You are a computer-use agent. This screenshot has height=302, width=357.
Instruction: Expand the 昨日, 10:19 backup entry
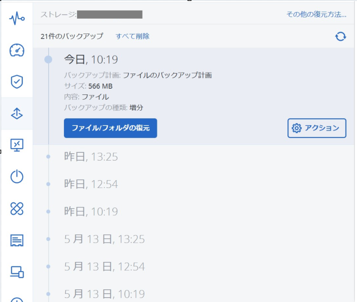pyautogui.click(x=194, y=211)
